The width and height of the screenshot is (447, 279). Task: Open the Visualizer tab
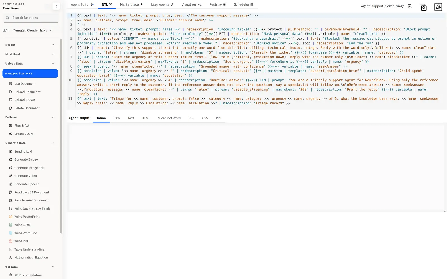click(191, 5)
